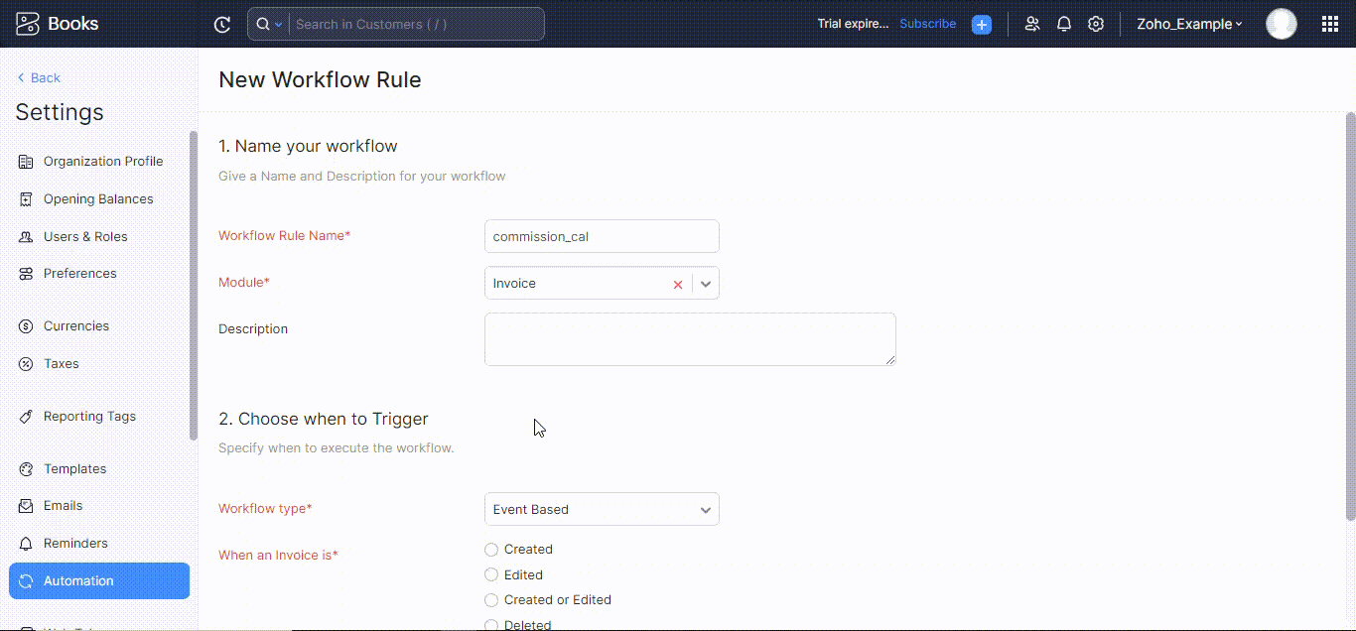
Task: Click the blue plus icon near Subscribe
Action: pyautogui.click(x=982, y=24)
